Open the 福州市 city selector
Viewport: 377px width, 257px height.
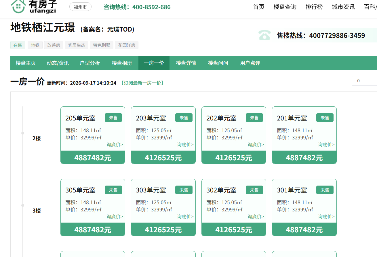(80, 7)
